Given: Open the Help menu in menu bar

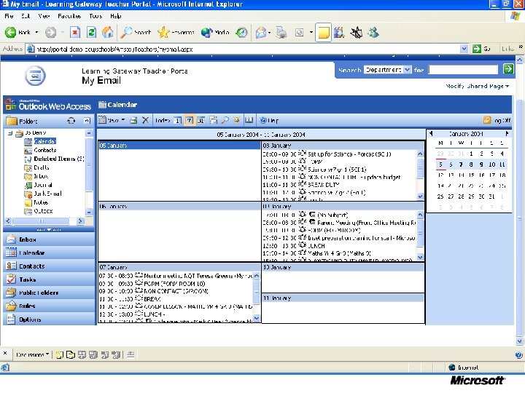Looking at the screenshot, I should coord(116,16).
